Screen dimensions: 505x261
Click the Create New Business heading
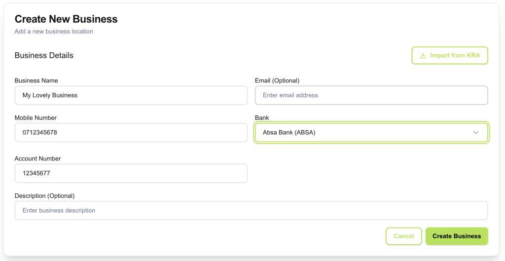[66, 19]
